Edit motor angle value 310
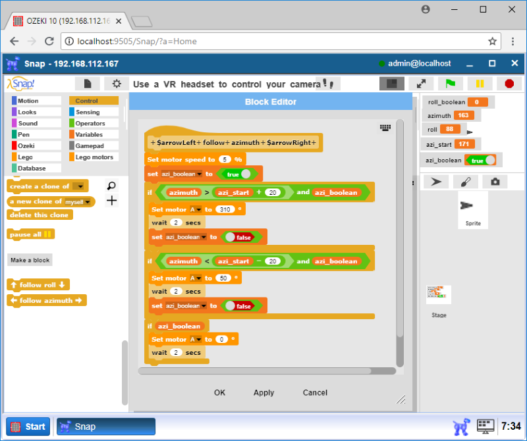Screen dimensions: 527x441 click(x=225, y=209)
